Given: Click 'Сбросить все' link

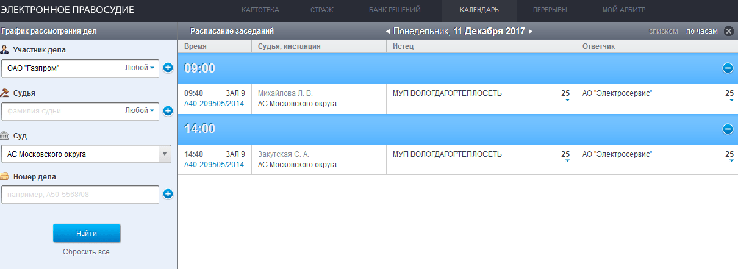Looking at the screenshot, I should coord(86,251).
